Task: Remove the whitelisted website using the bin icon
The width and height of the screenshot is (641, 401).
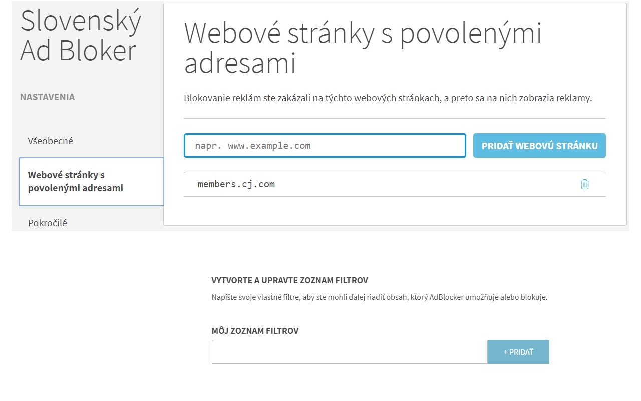Action: pyautogui.click(x=584, y=184)
